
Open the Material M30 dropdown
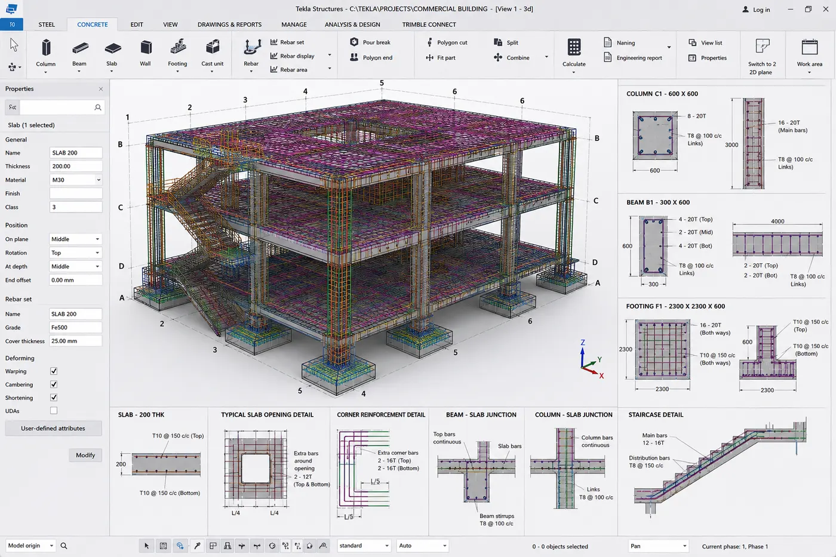pyautogui.click(x=76, y=180)
